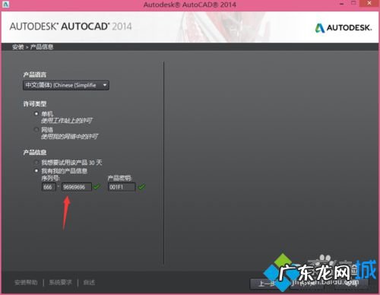Focus the 产品密钥 field containing 001F1

pos(122,187)
